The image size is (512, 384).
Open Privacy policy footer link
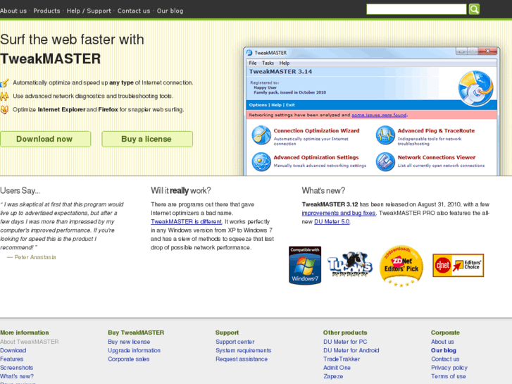pos(449,368)
